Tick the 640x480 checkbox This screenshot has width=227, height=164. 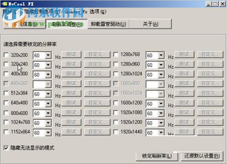6,103
